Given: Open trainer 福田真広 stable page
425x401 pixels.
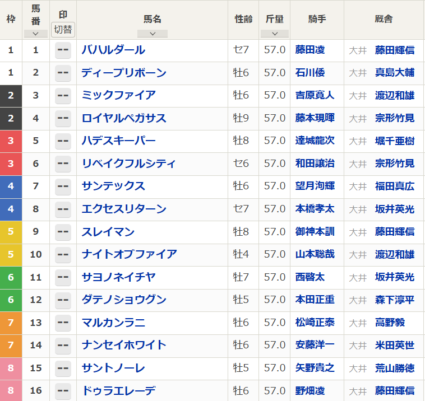Looking at the screenshot, I should tap(395, 186).
